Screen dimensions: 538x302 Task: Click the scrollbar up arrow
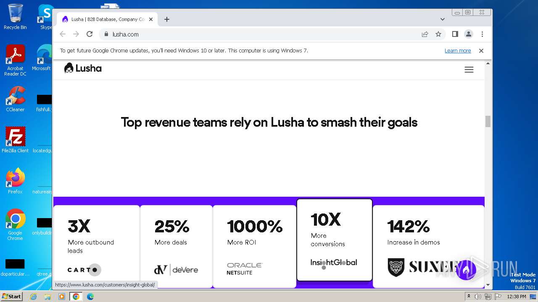pos(488,63)
